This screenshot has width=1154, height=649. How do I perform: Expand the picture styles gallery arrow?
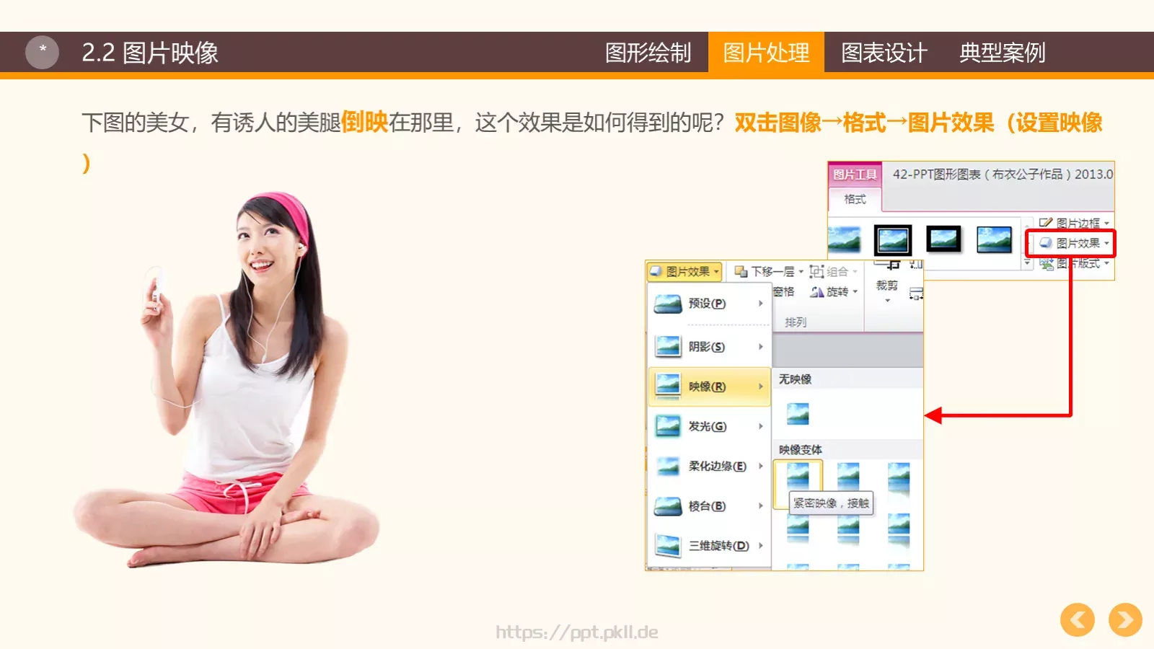pyautogui.click(x=1028, y=263)
